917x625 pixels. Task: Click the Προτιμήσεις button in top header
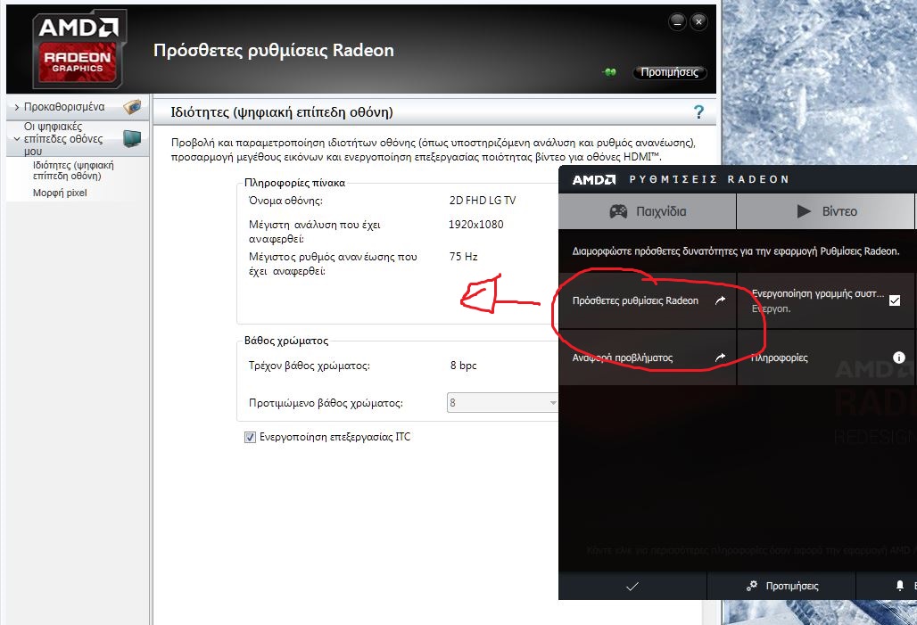tap(670, 72)
